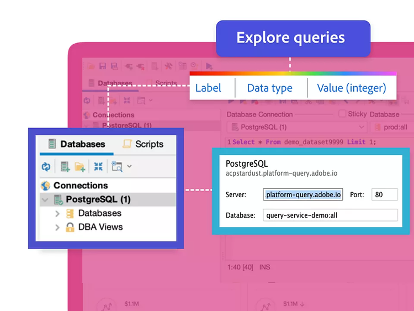Image resolution: width=414 pixels, height=311 pixels.
Task: Click the open folder icon in dimmed top toolbar
Action: click(91, 66)
